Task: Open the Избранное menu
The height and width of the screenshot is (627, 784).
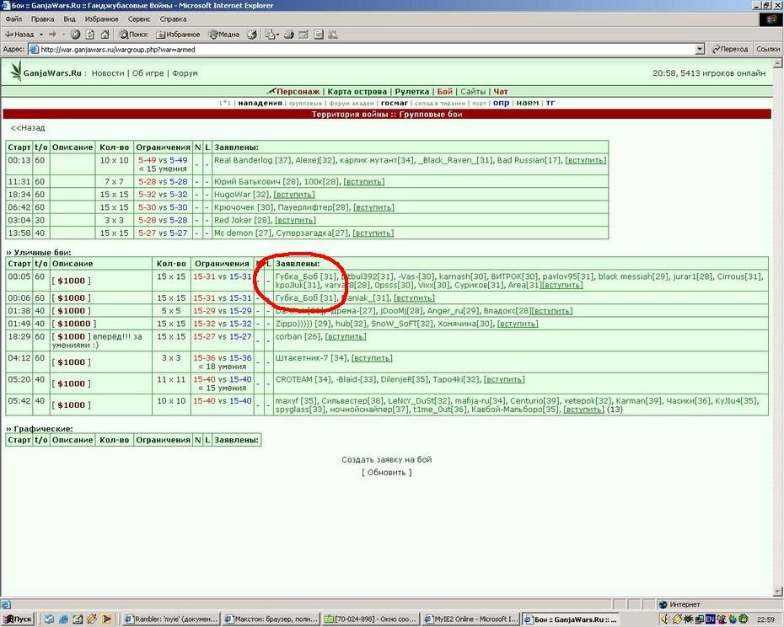Action: pos(101,19)
